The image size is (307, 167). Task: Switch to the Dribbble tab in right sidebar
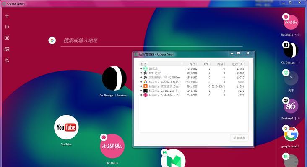pos(291,22)
